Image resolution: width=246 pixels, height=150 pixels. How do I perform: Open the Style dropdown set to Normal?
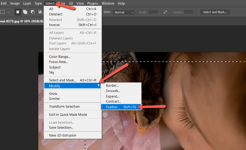point(124,12)
